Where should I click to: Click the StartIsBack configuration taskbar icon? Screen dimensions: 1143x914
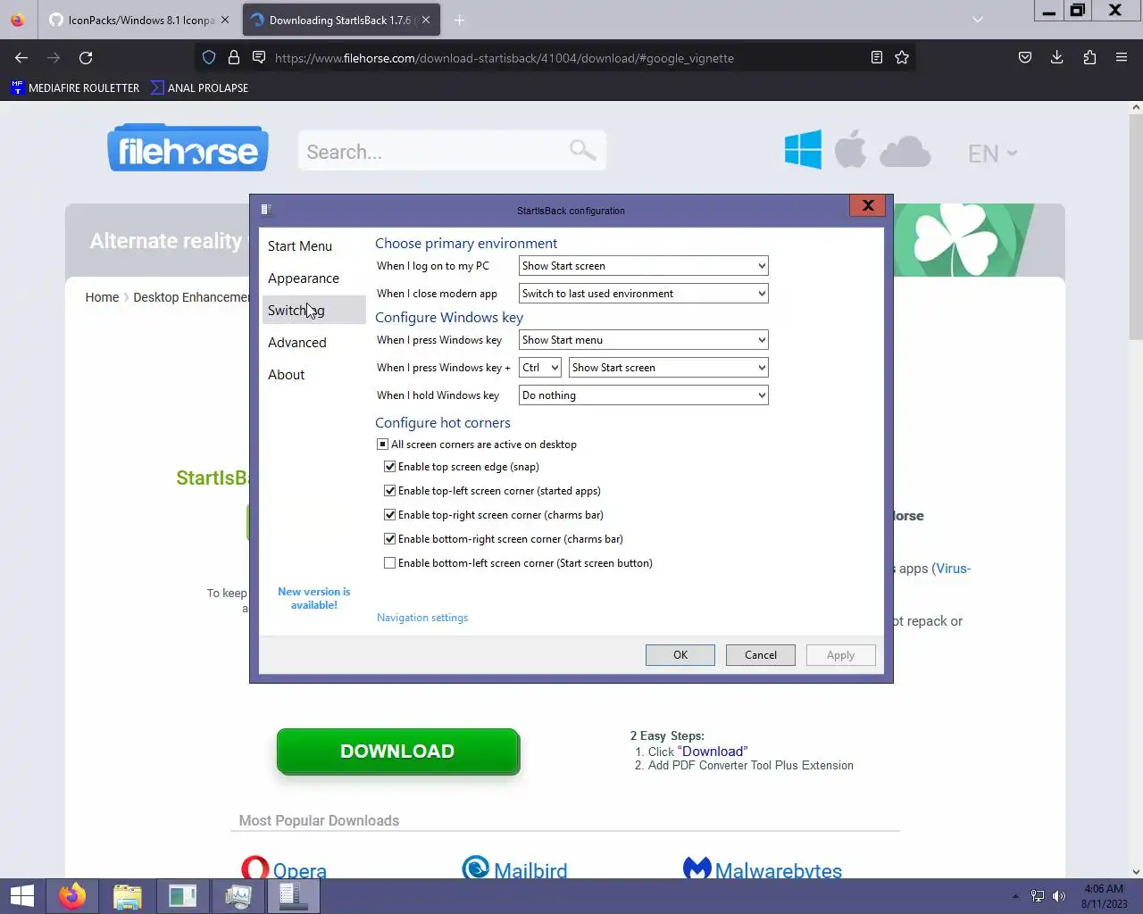293,895
